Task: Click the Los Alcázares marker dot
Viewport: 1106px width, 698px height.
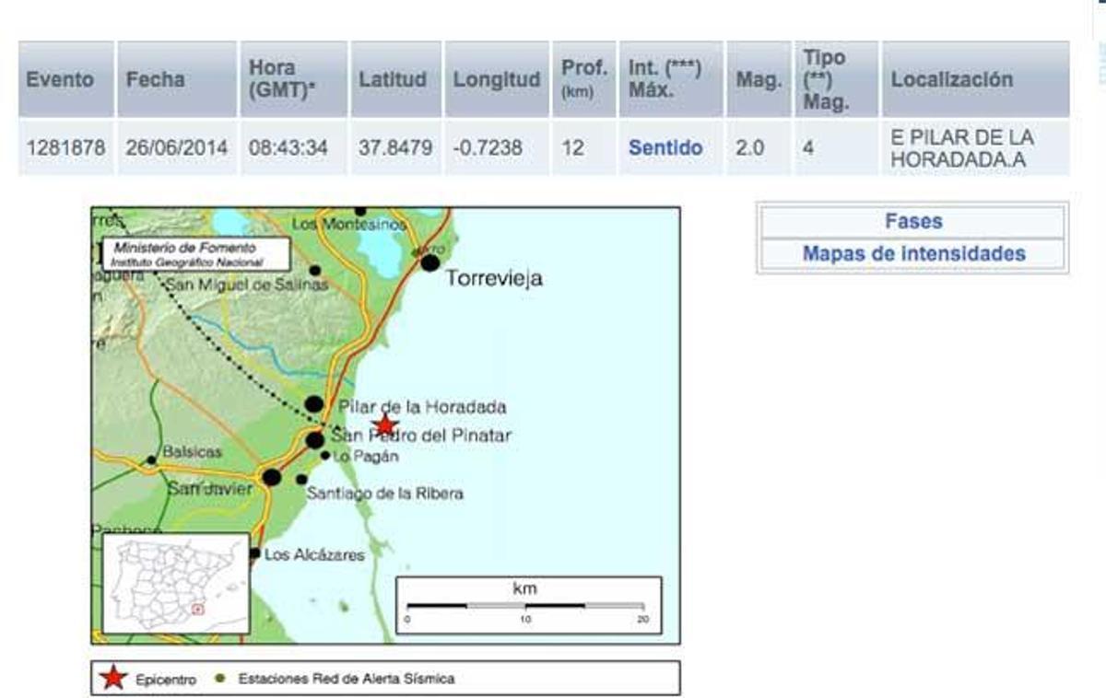Action: 255,553
